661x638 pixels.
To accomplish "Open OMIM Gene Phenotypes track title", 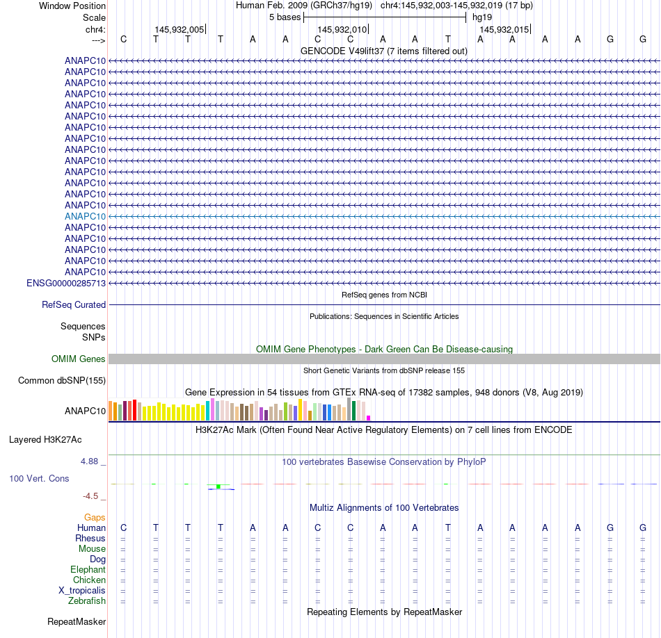I will (385, 349).
